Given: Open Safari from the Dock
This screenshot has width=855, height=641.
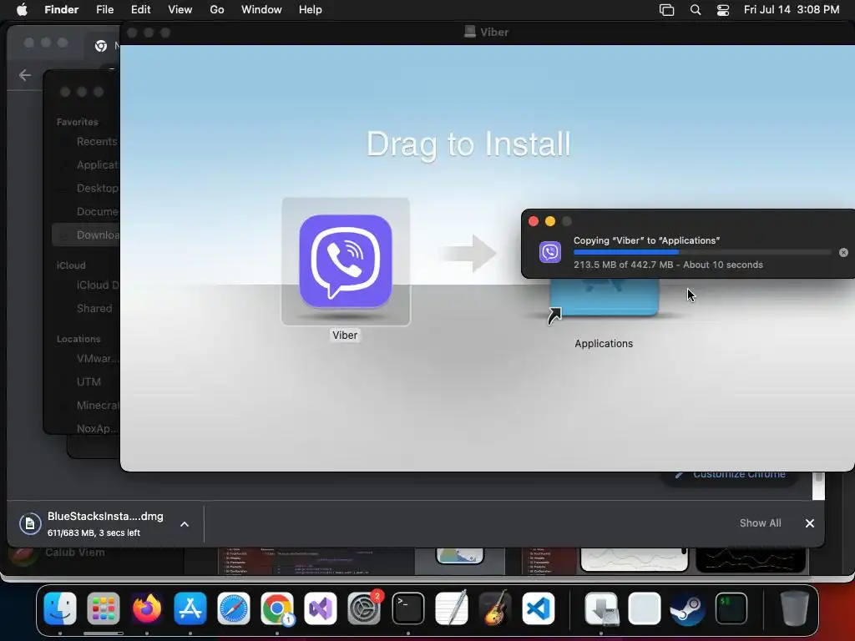Looking at the screenshot, I should tap(234, 608).
